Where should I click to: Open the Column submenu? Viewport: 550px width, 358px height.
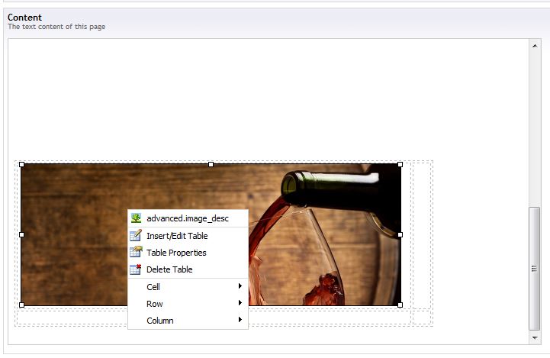pos(188,321)
